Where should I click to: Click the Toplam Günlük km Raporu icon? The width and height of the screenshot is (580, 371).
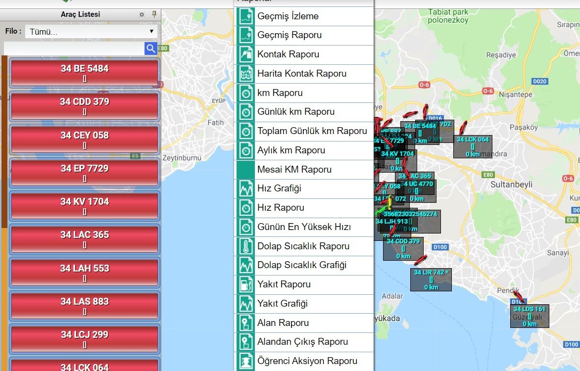click(x=246, y=131)
